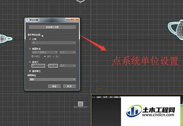
Task: Open the US Standard feet/fractional inches format dropdown
Action: click(x=45, y=52)
